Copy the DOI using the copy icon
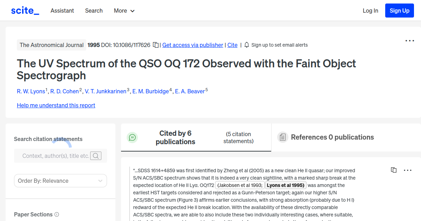 point(155,45)
